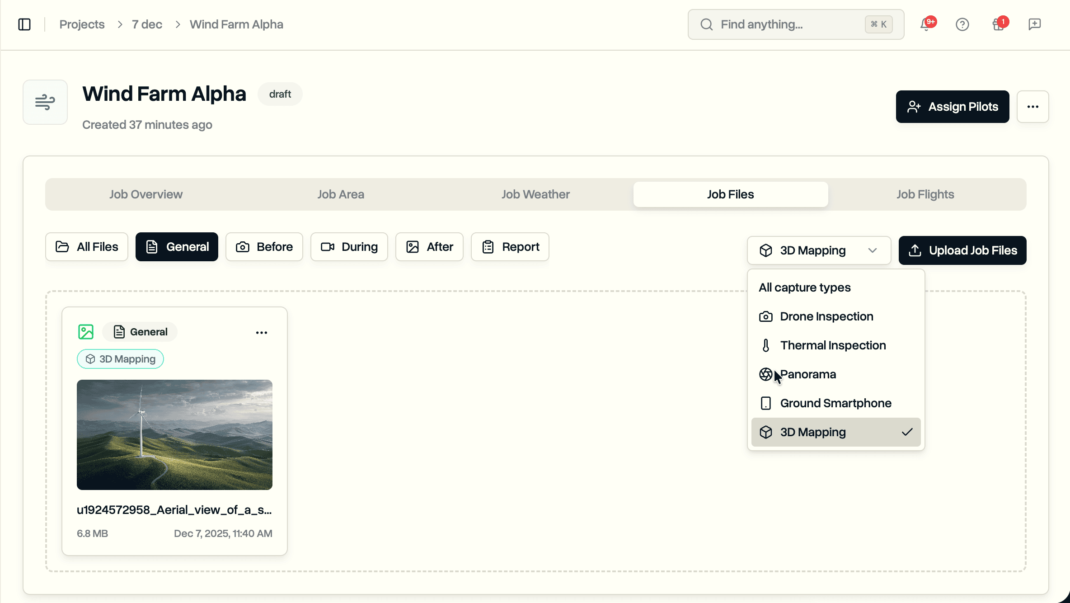Select the Before photos filter
This screenshot has height=603, width=1070.
coord(264,247)
